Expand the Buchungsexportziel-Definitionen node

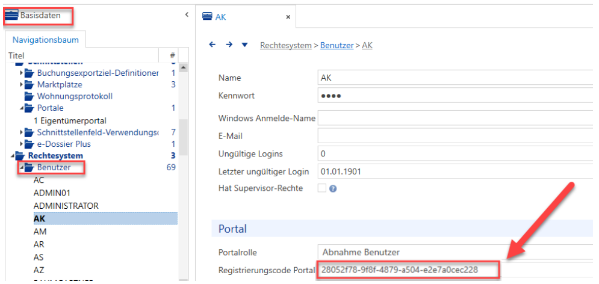(x=22, y=73)
